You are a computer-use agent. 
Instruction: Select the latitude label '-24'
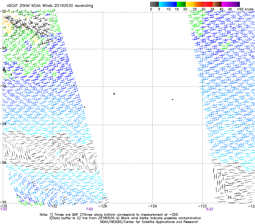3,86
